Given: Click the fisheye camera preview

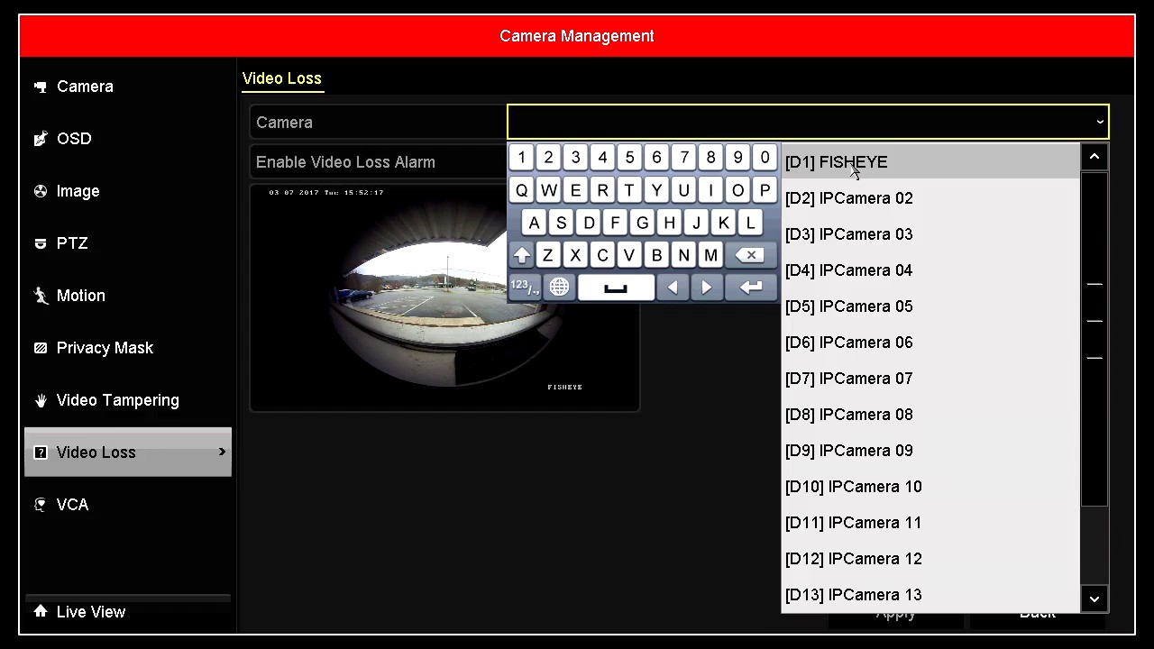Looking at the screenshot, I should 444,297.
